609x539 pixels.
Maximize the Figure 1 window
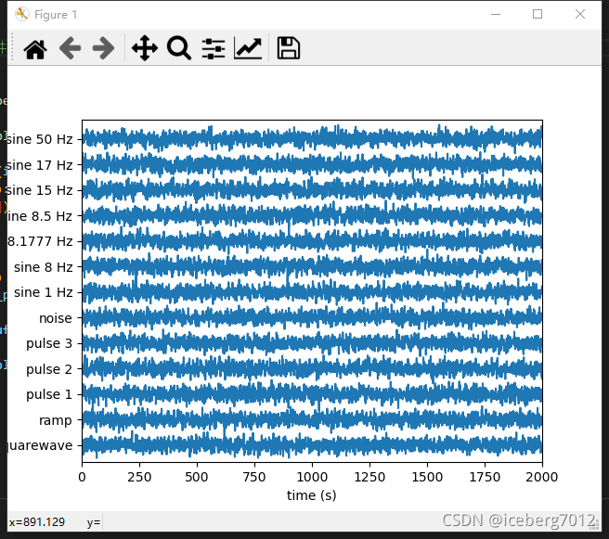click(538, 14)
